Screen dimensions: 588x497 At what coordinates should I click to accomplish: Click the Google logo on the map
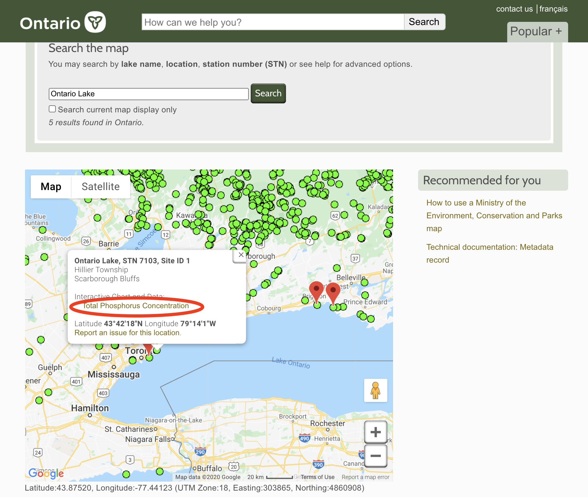click(46, 473)
